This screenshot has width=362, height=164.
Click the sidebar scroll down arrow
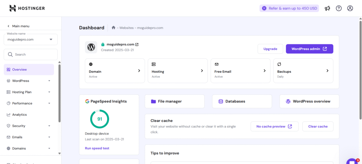59,153
